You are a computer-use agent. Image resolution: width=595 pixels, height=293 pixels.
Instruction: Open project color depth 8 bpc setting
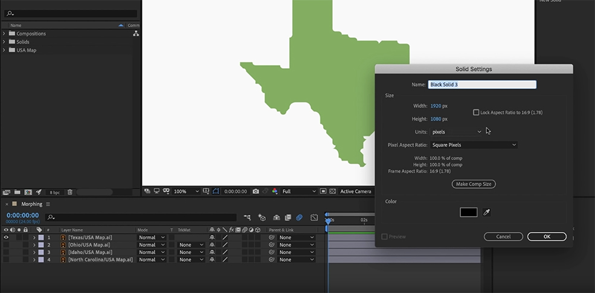tap(55, 193)
